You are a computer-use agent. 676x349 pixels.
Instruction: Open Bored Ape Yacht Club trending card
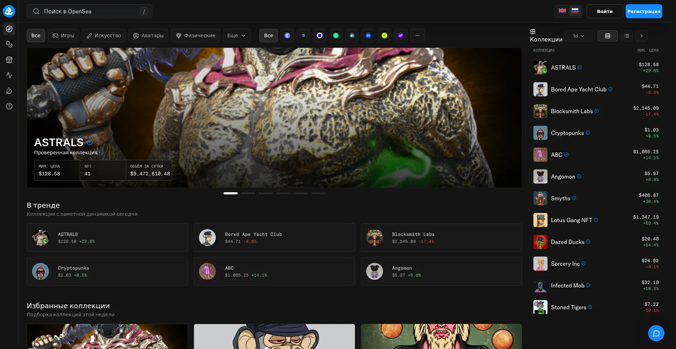274,238
